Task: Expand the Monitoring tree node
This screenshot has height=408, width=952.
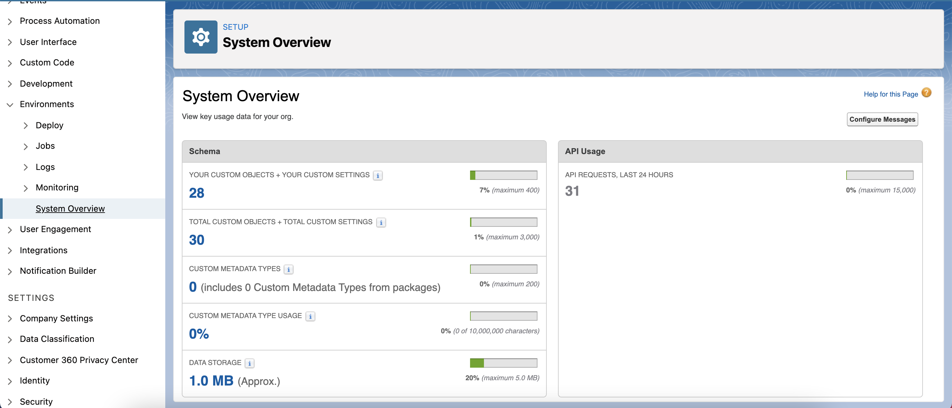Action: (x=25, y=188)
